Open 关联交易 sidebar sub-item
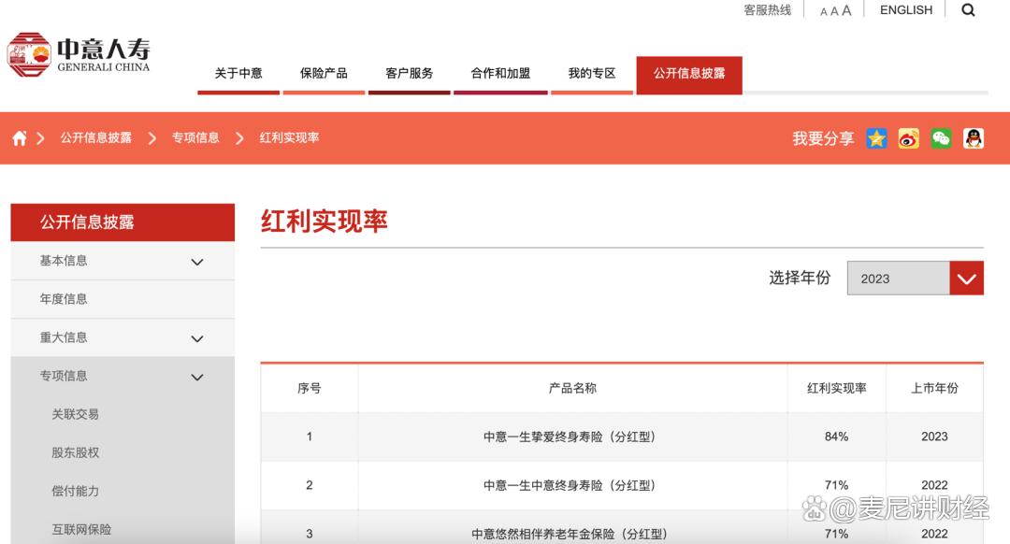The image size is (1010, 544). (x=76, y=414)
